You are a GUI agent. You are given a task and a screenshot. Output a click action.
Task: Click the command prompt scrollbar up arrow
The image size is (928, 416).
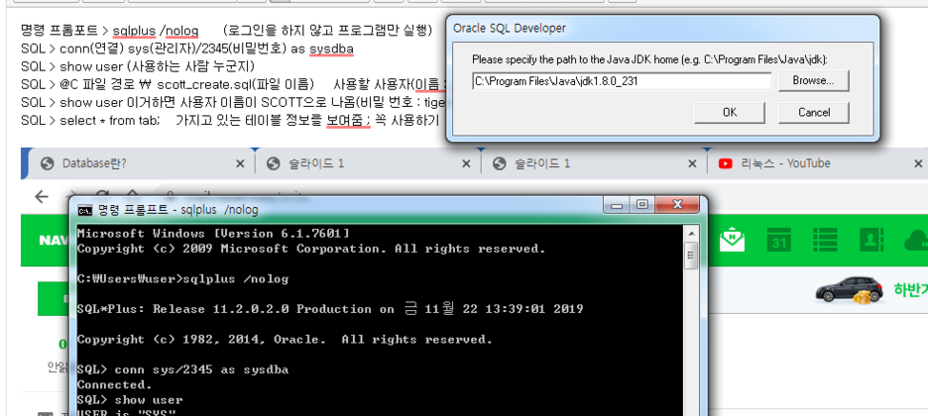690,234
